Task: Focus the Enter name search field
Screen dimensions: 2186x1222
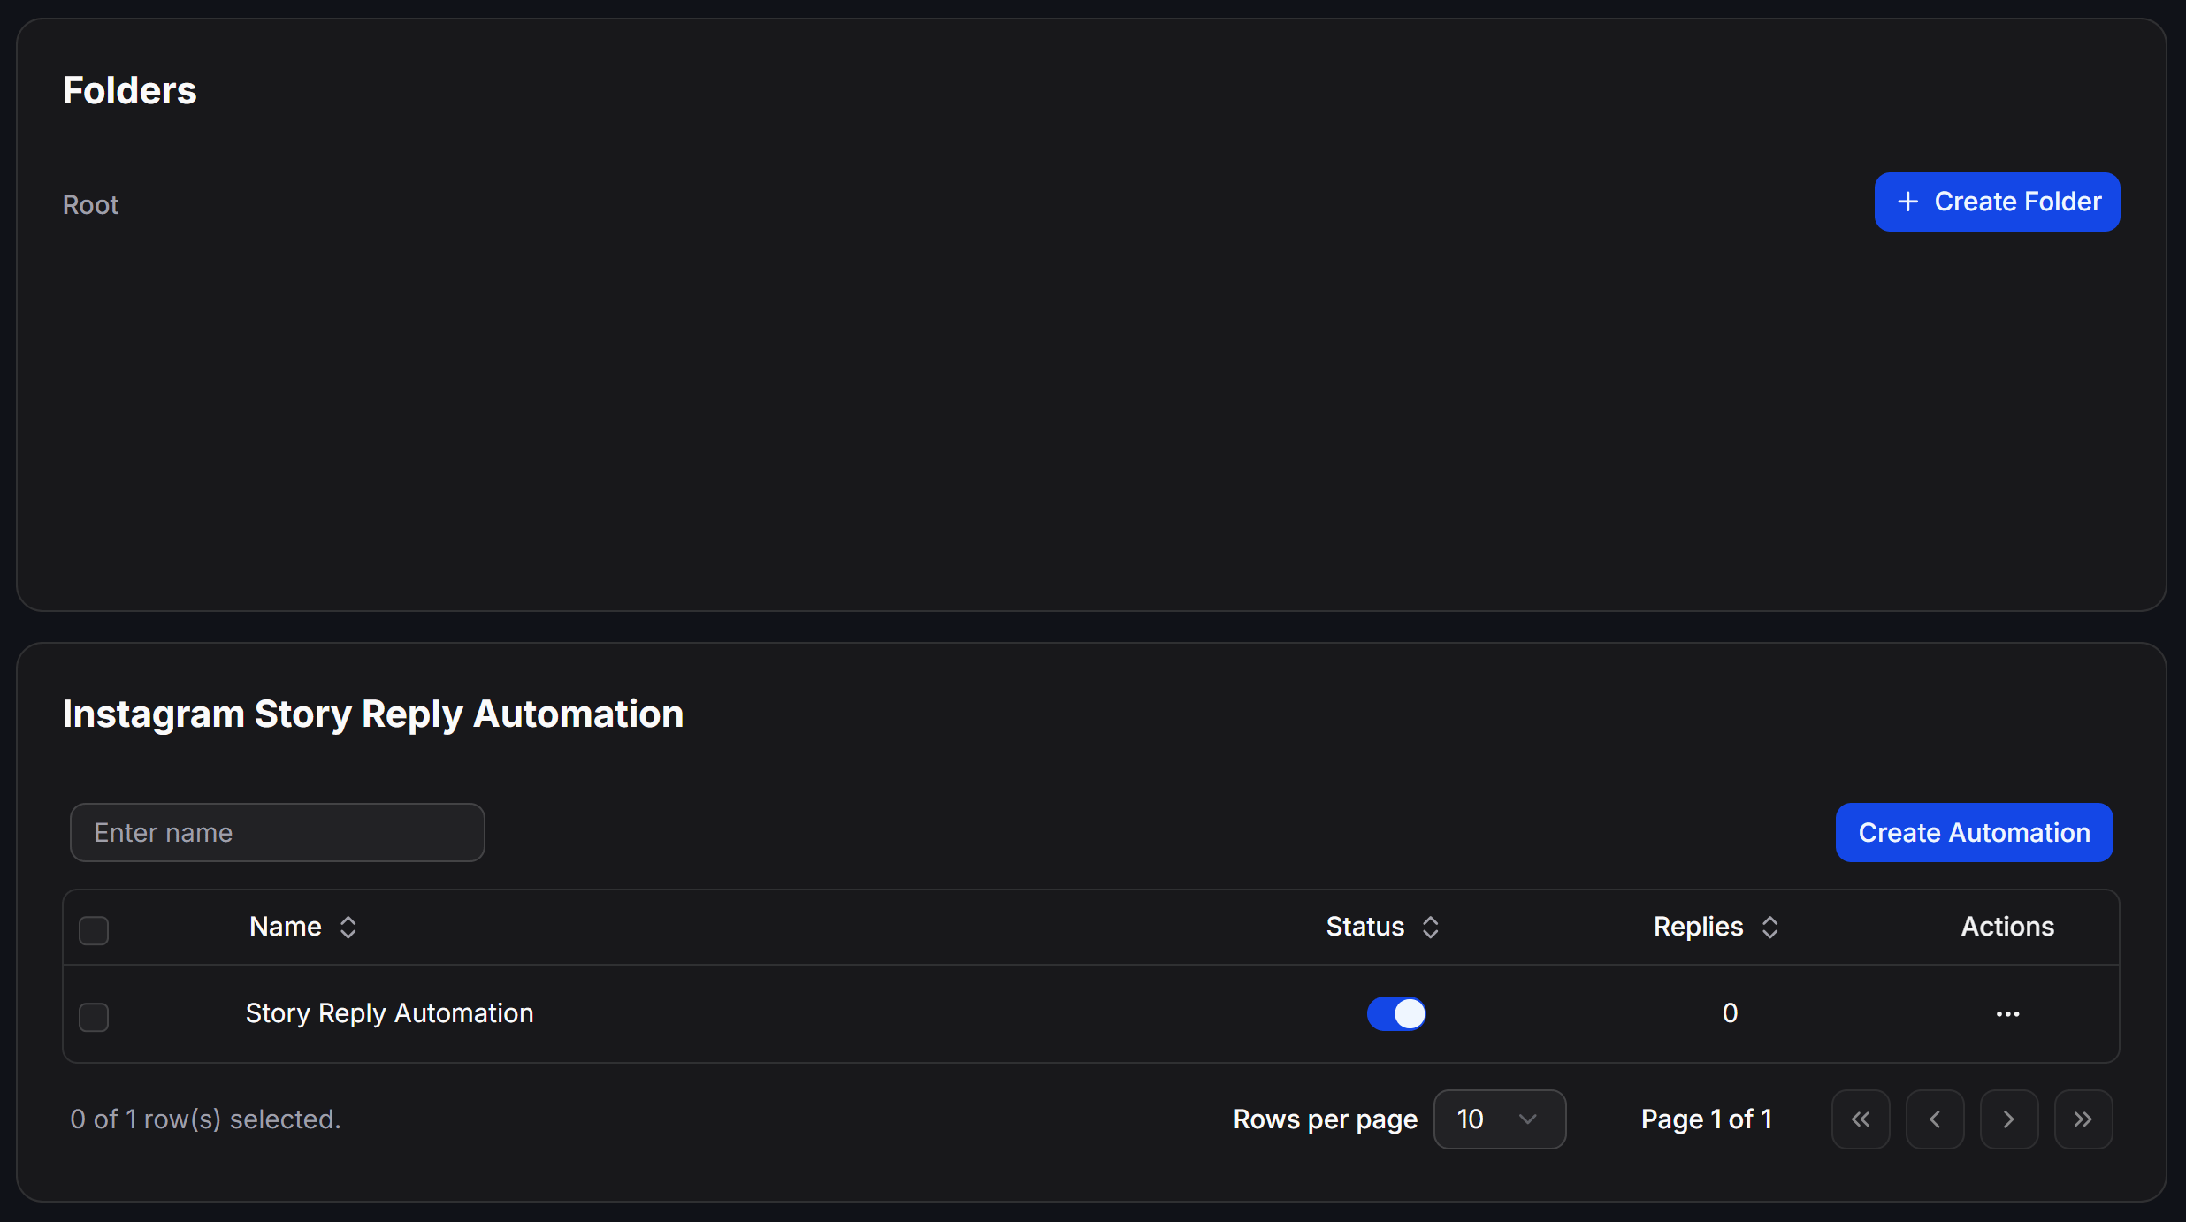Action: coord(278,832)
